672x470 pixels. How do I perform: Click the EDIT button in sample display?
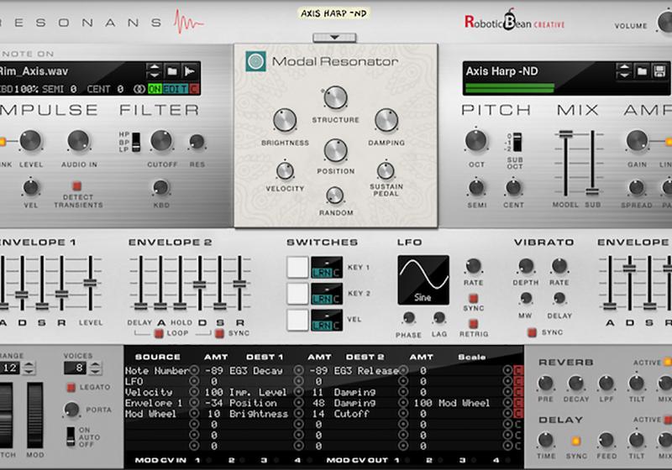point(176,88)
